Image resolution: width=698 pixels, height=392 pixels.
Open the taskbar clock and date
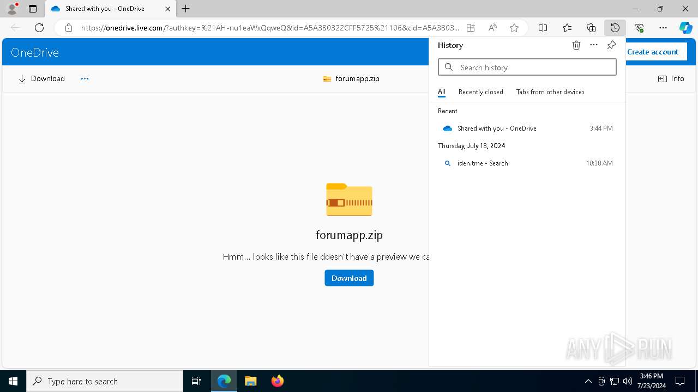point(651,381)
